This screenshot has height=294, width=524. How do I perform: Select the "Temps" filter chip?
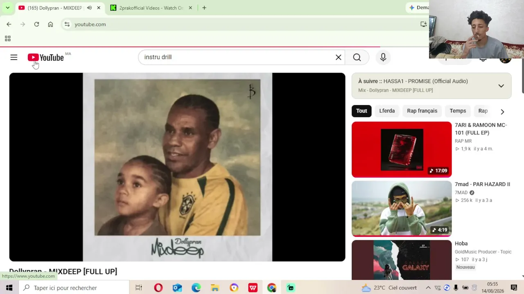(x=458, y=111)
